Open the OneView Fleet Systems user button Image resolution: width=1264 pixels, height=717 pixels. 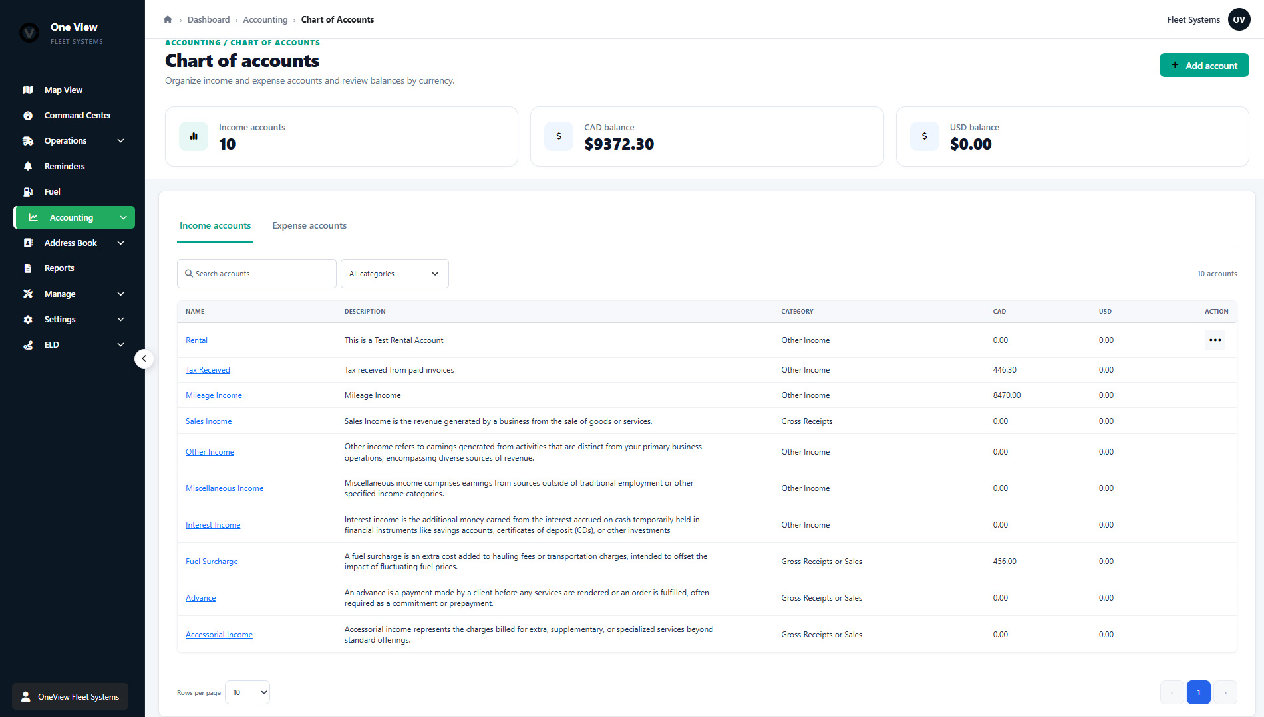click(70, 696)
